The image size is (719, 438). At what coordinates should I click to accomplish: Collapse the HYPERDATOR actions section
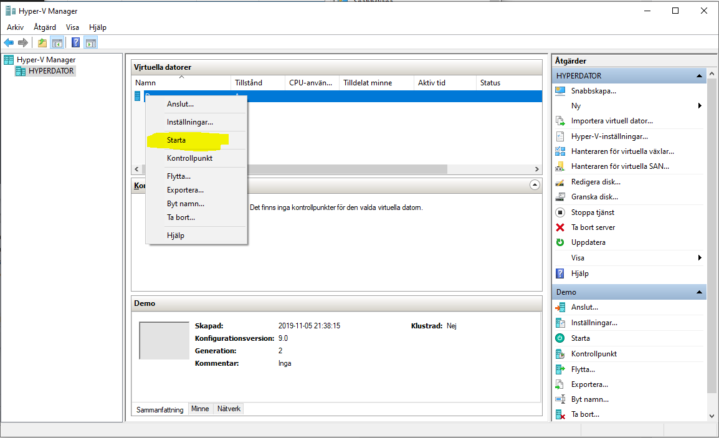pyautogui.click(x=699, y=75)
